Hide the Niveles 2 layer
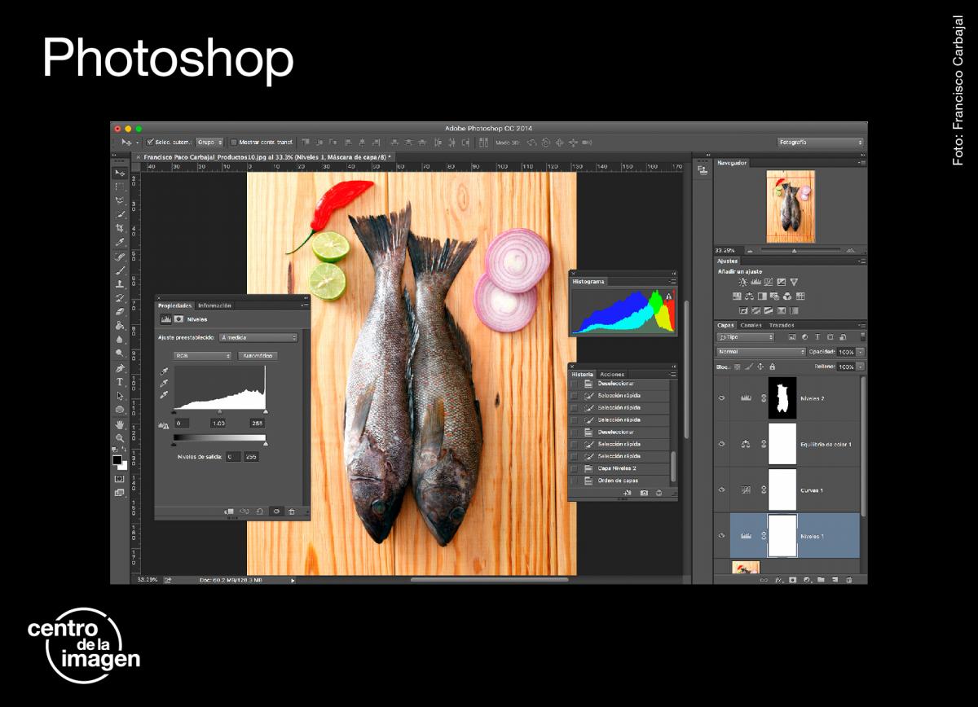Screen dimensions: 978x707 721,397
